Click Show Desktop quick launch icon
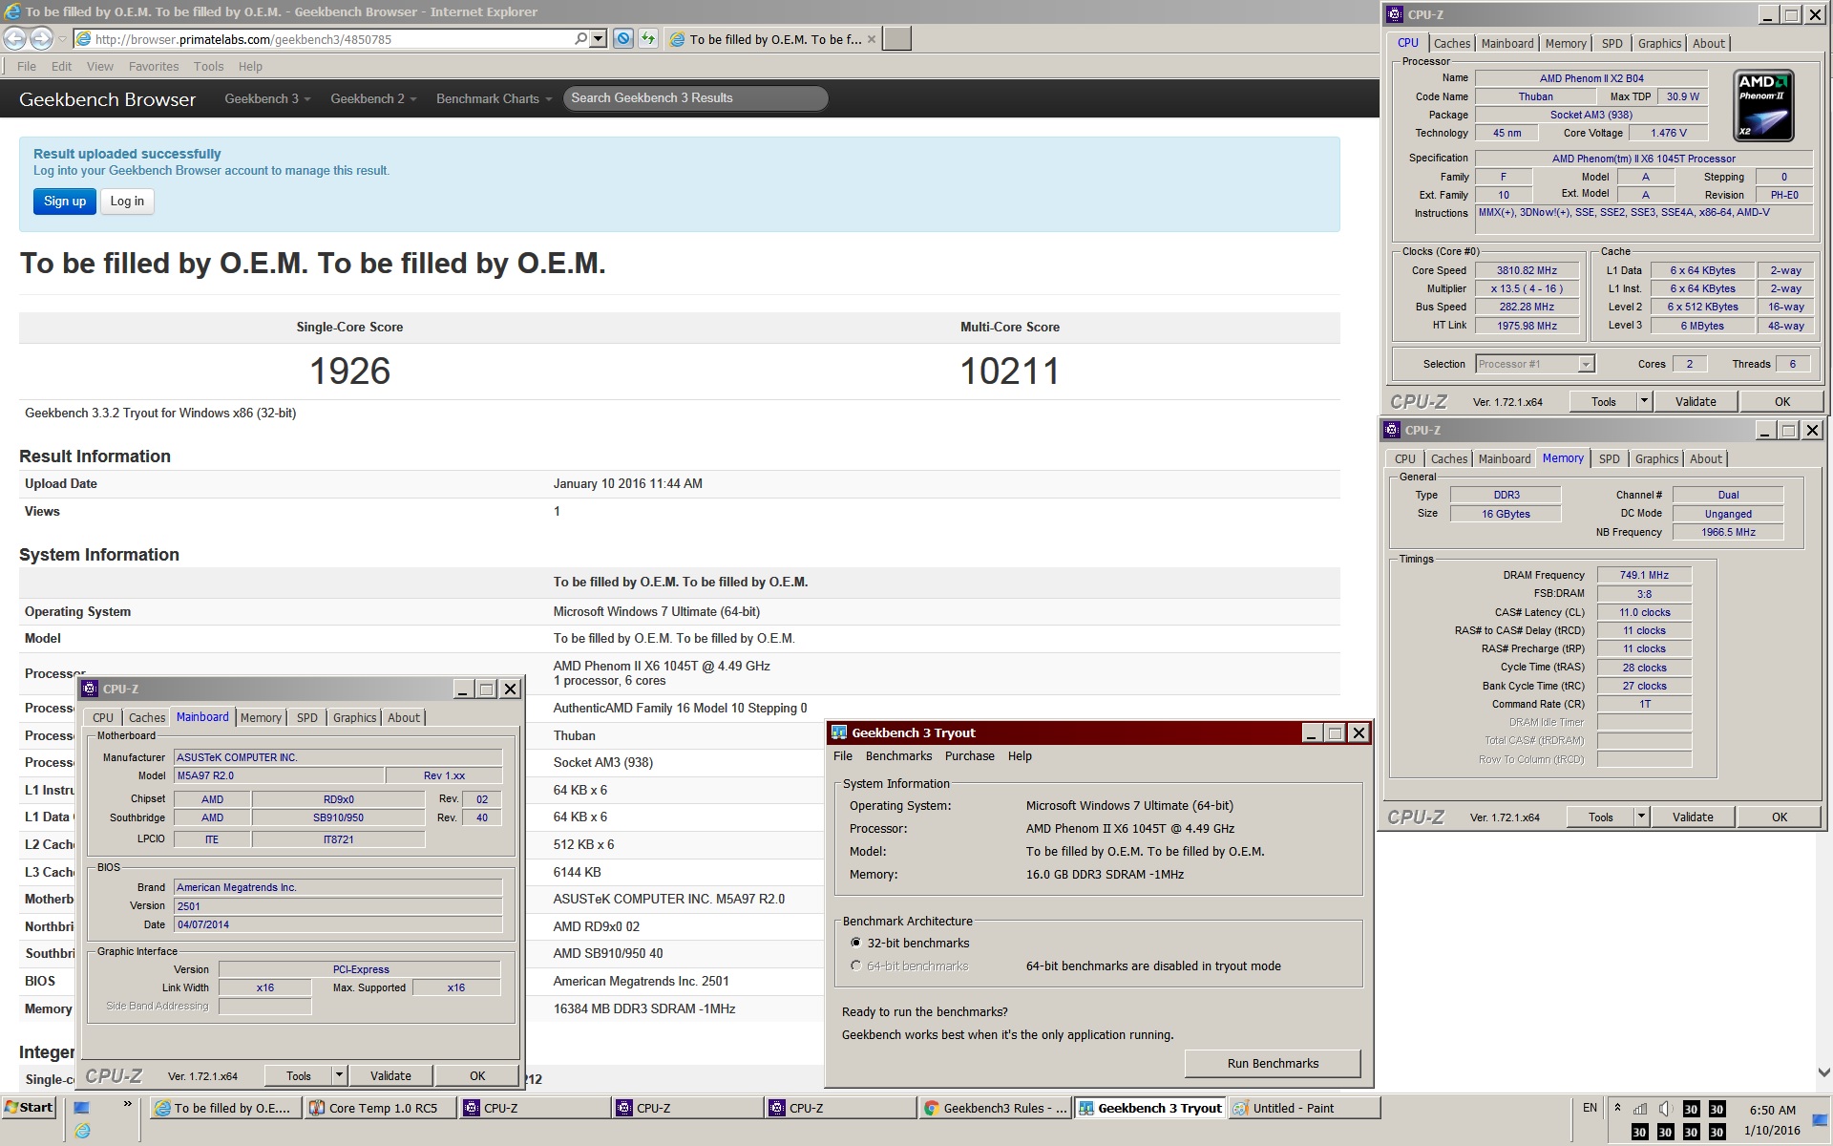The width and height of the screenshot is (1833, 1146). (81, 1108)
